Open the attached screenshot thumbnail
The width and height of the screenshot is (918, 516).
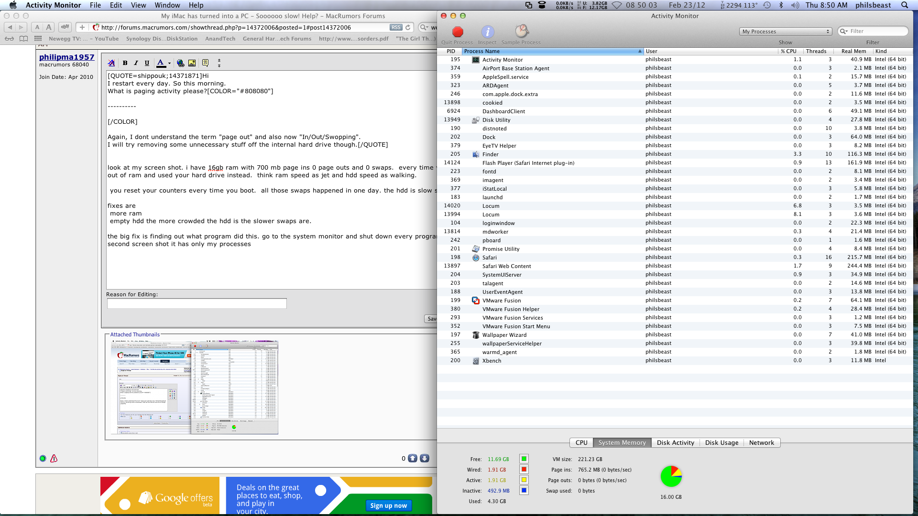coord(194,387)
